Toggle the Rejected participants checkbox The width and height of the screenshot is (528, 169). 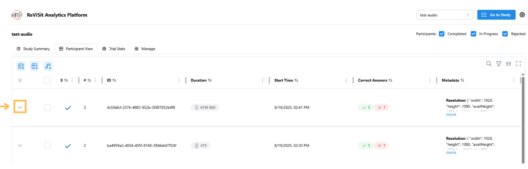(505, 34)
